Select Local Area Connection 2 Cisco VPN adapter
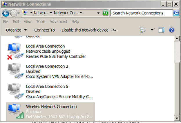 (50, 71)
